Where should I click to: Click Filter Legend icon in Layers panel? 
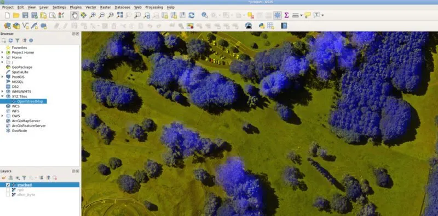[x=24, y=178]
